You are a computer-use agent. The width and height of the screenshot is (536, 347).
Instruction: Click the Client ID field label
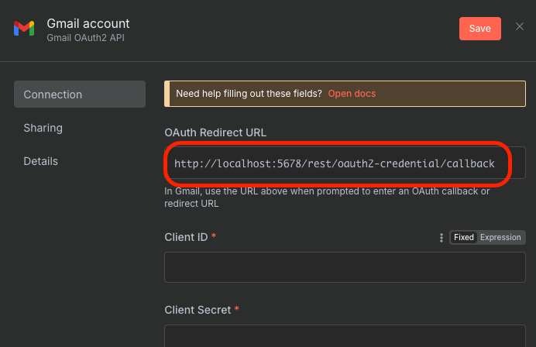186,237
